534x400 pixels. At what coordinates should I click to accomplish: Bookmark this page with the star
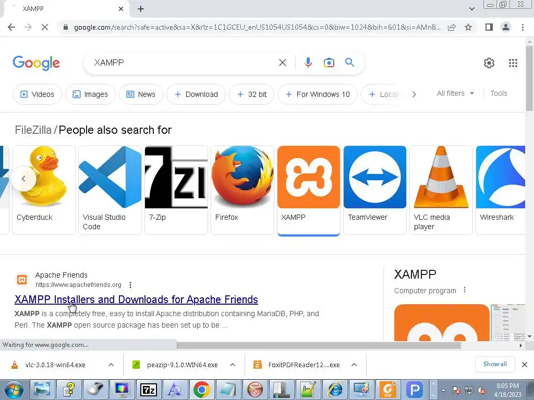(468, 27)
